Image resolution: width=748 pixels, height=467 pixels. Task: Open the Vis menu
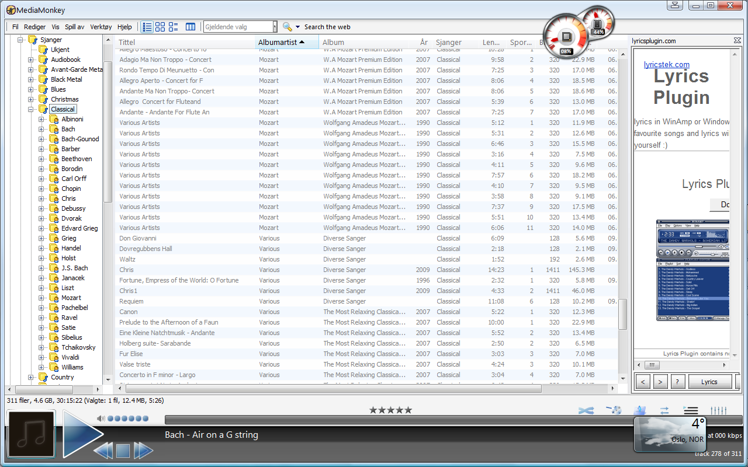56,27
